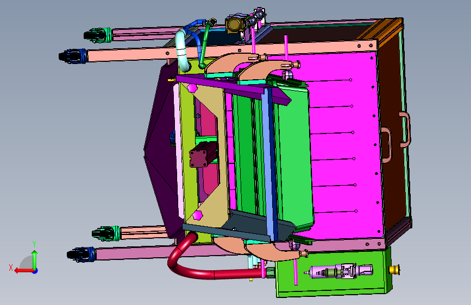Click the yellow knob on the lime green box
The height and width of the screenshot is (305, 471).
[x=394, y=270]
